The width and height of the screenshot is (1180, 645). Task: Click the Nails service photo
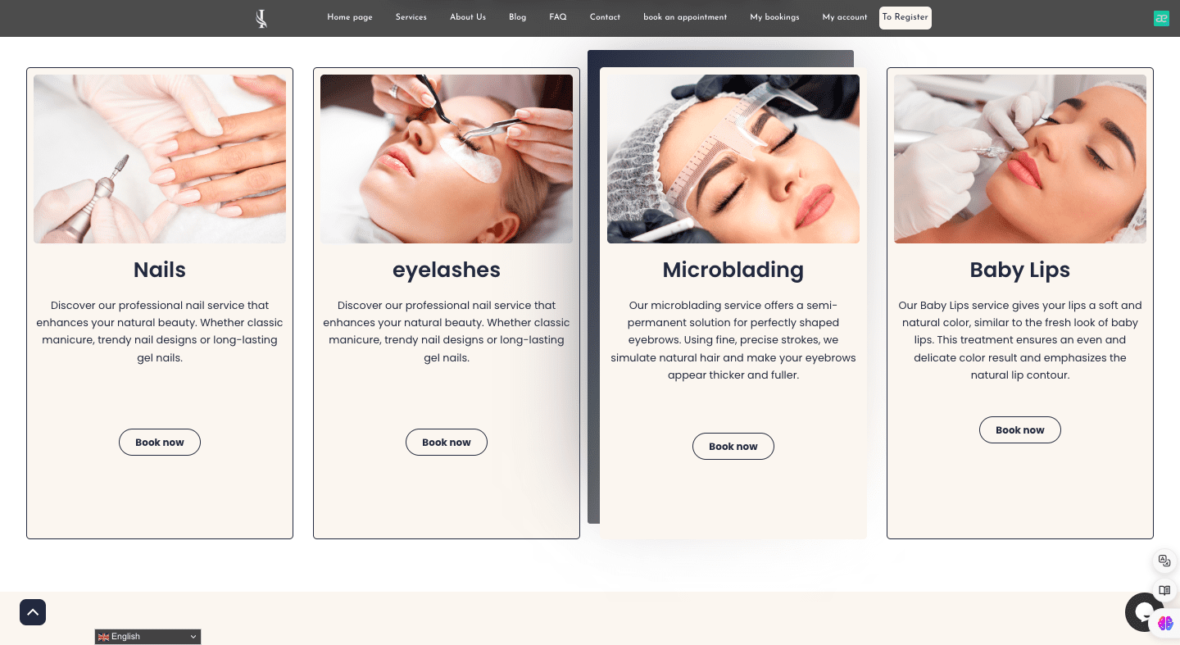pos(160,159)
